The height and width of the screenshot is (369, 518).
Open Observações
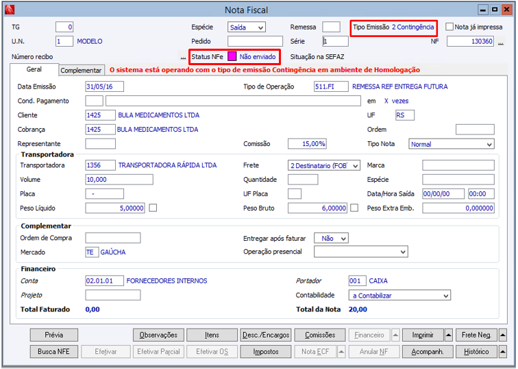(158, 335)
